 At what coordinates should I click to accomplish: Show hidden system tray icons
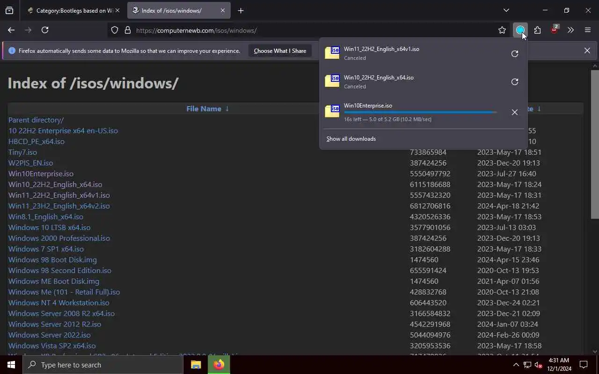(x=516, y=365)
